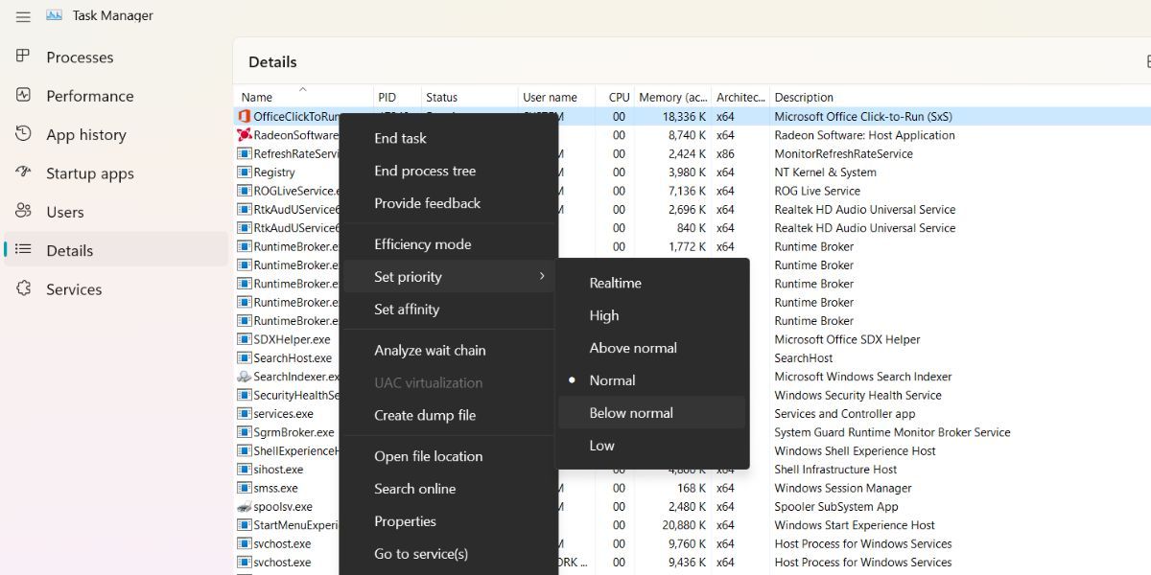This screenshot has width=1151, height=575.
Task: Click the SgrmBroker.exe process icon
Action: 245,432
